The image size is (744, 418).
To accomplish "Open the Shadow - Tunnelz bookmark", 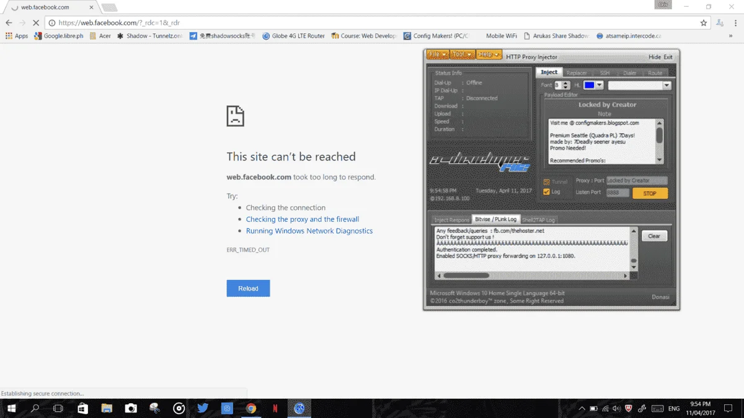I will (149, 36).
